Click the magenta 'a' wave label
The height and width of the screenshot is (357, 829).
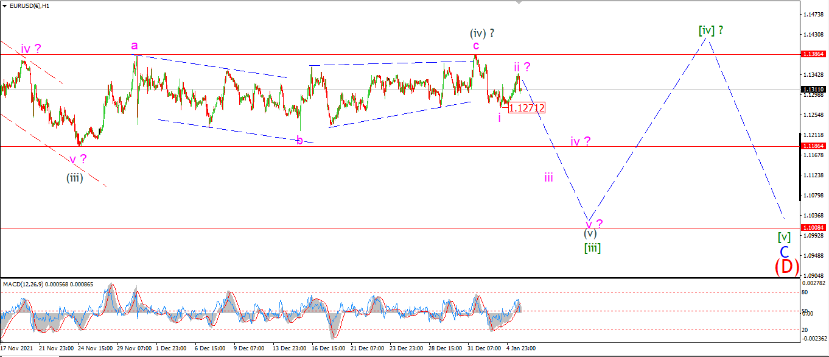coord(135,46)
